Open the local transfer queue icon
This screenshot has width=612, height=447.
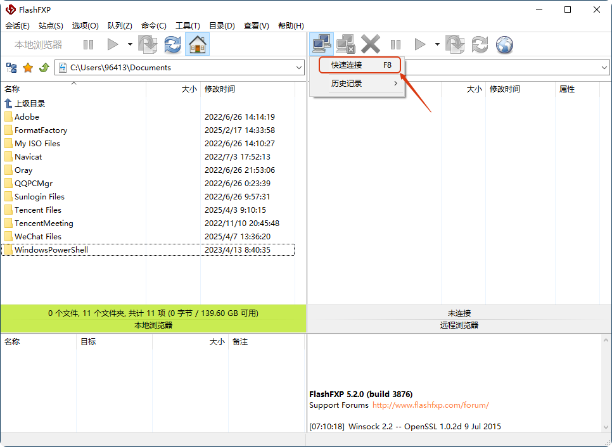[148, 44]
